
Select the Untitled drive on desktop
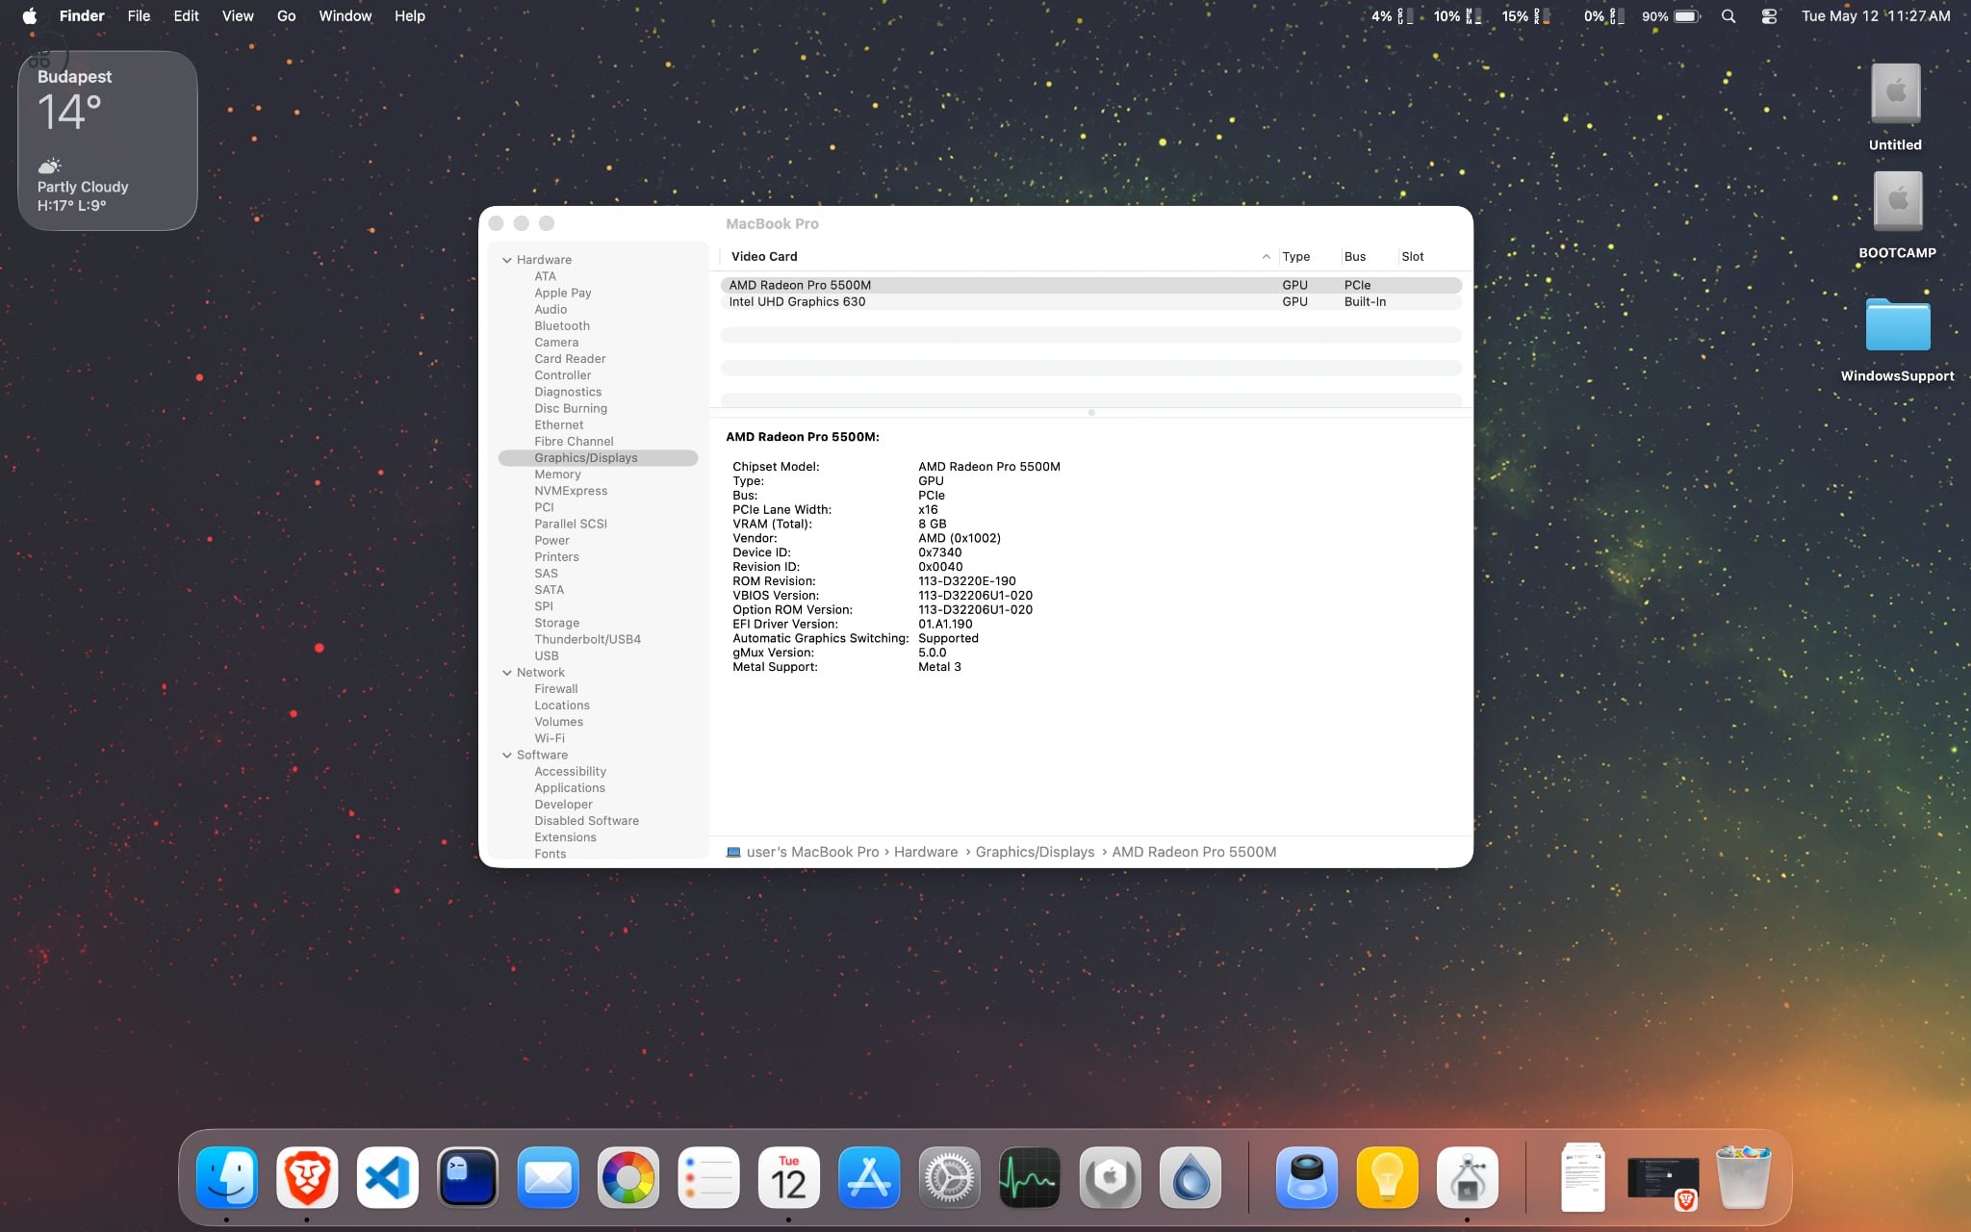click(x=1895, y=107)
